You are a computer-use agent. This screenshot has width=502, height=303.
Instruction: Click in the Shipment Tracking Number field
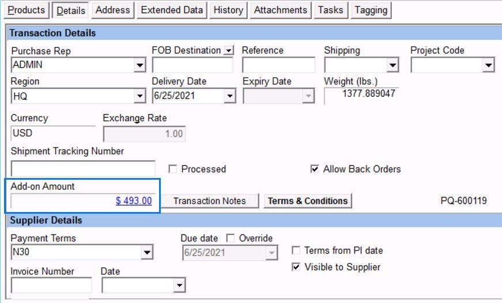[x=83, y=169]
